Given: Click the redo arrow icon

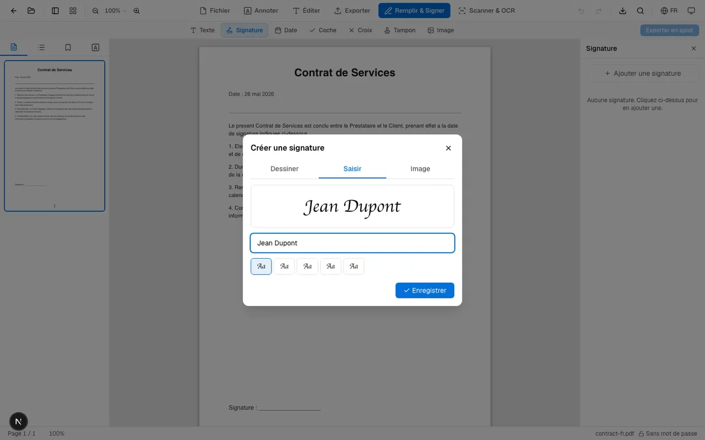Looking at the screenshot, I should coord(599,11).
